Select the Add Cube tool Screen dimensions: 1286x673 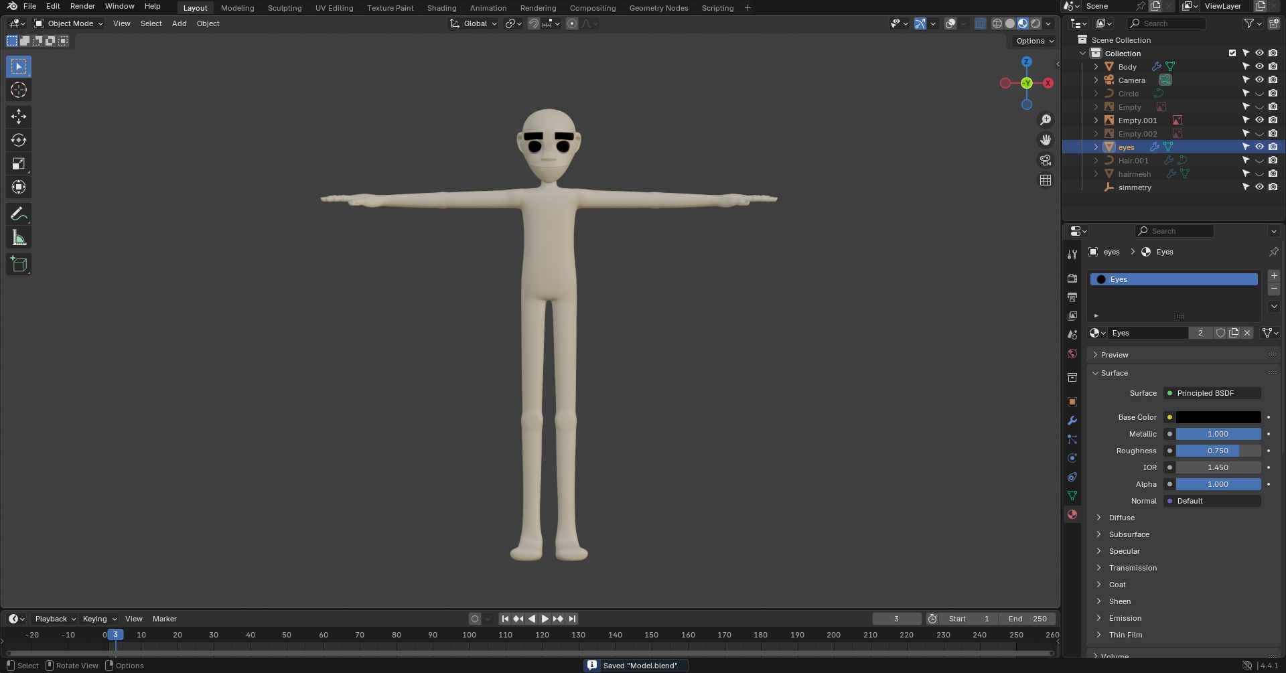[x=19, y=265]
